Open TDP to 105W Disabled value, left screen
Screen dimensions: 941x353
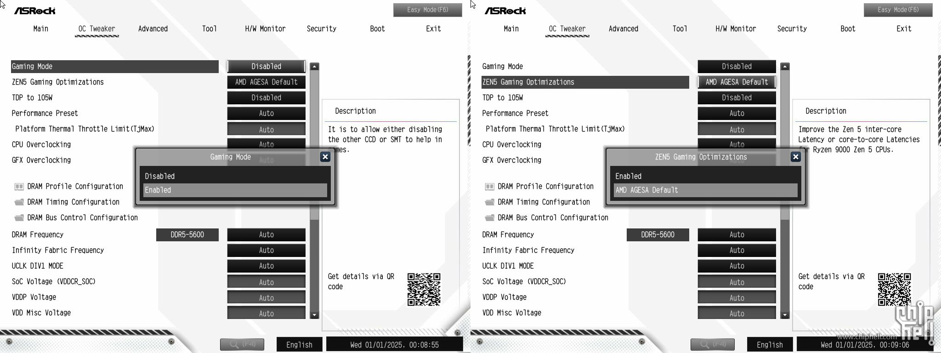266,98
